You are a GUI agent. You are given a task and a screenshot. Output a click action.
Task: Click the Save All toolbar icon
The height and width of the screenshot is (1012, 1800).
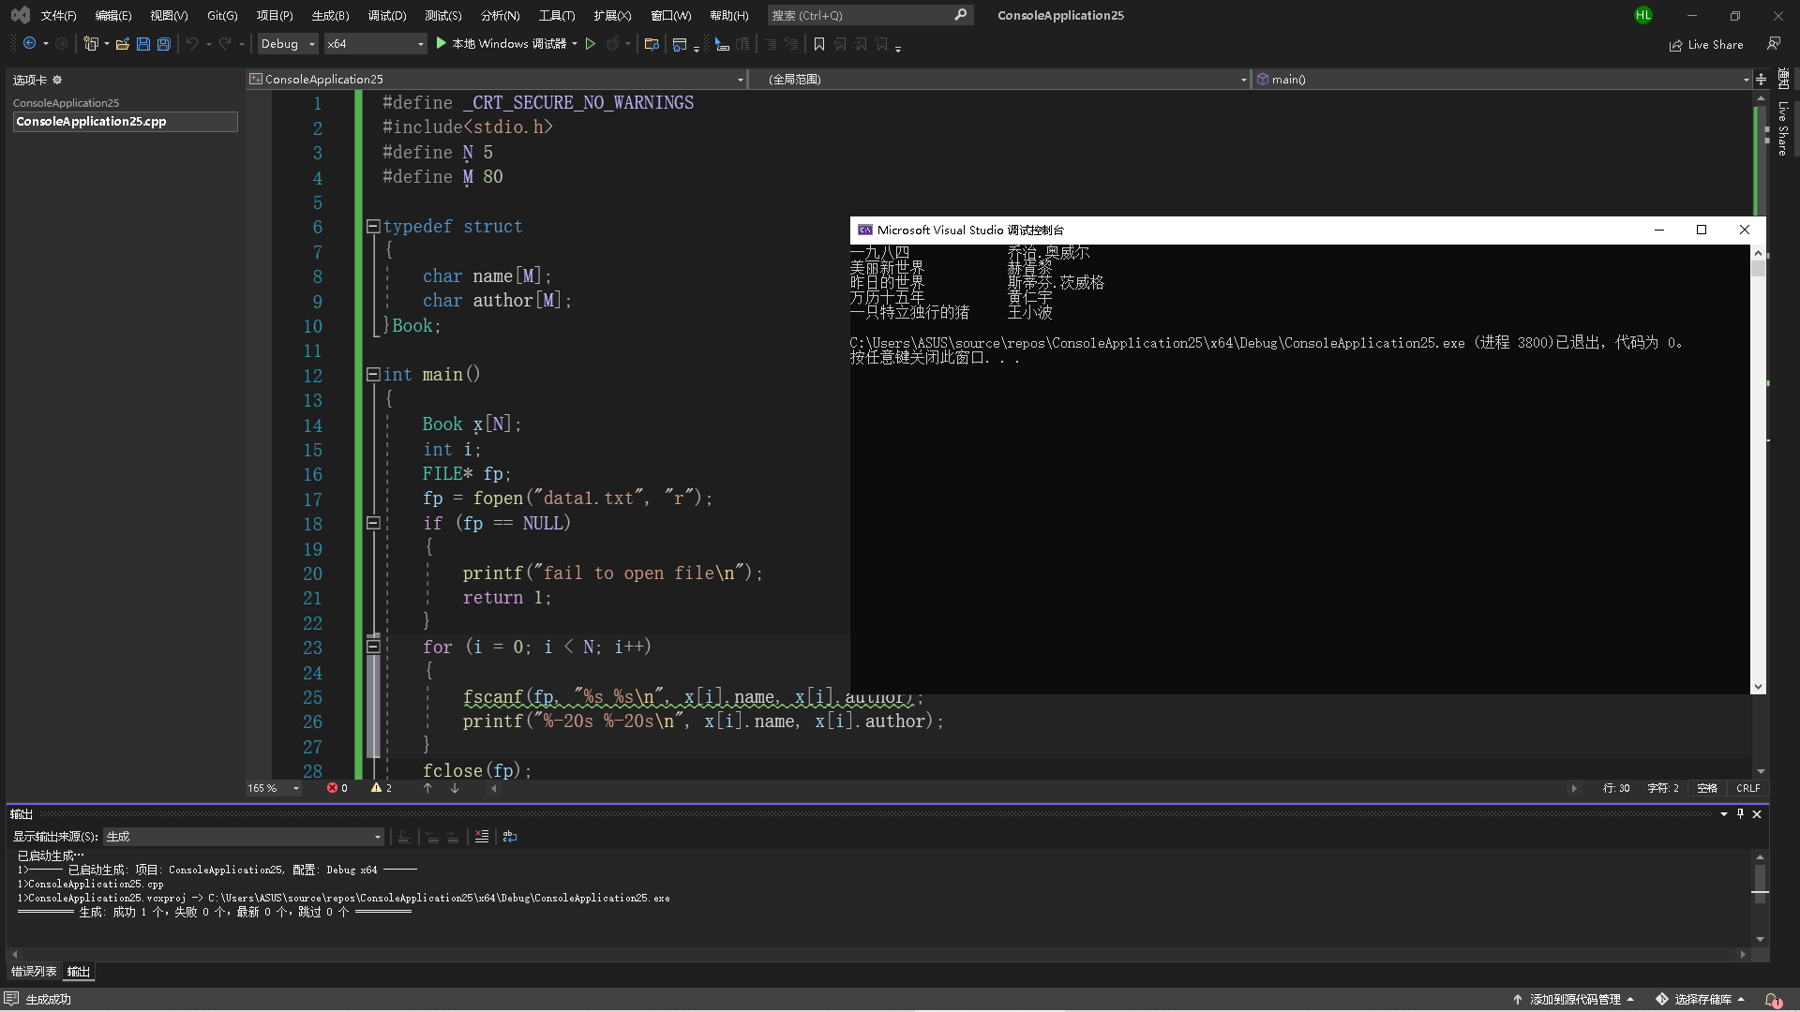pyautogui.click(x=164, y=44)
